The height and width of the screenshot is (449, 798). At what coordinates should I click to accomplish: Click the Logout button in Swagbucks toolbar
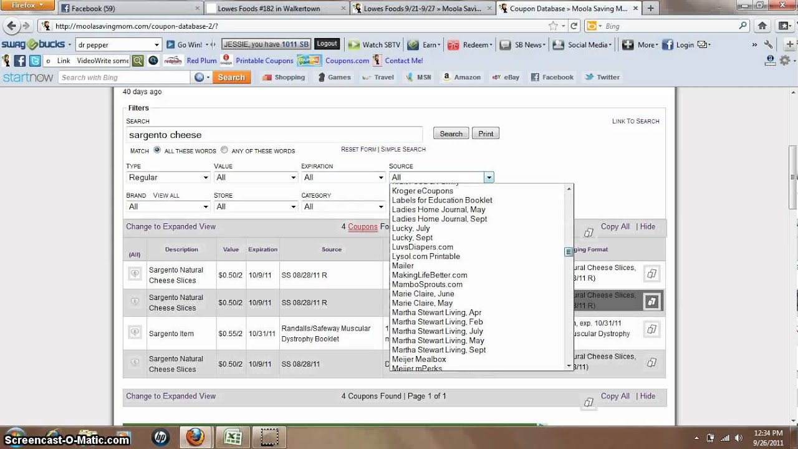(x=327, y=44)
